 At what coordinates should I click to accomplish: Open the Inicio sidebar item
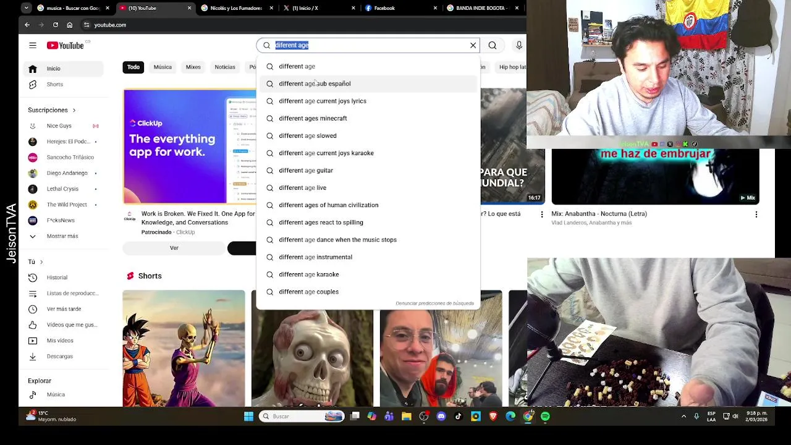point(62,69)
